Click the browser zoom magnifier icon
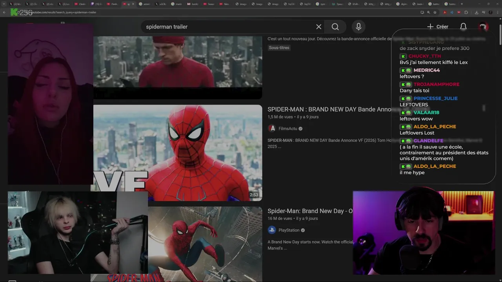Viewport: 502px width, 282px height. 428,13
